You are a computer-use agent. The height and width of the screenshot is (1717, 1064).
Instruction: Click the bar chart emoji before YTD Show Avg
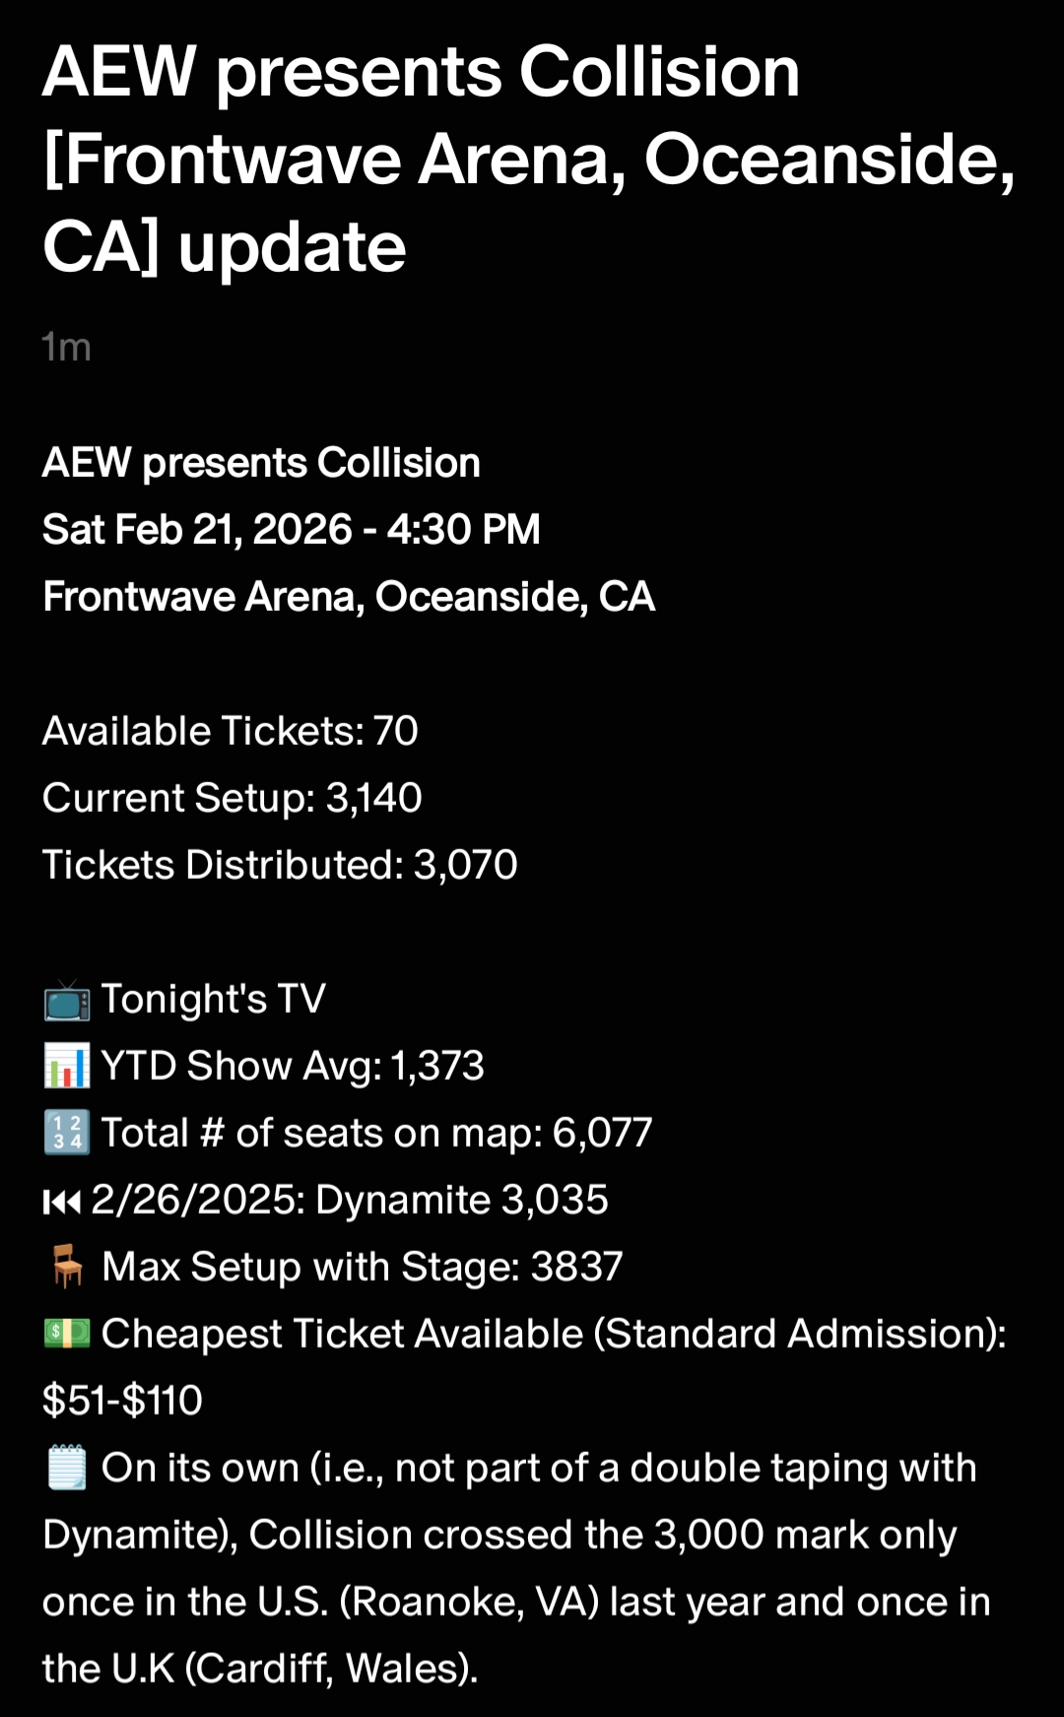click(x=66, y=1067)
